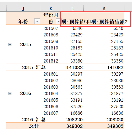
Task: Click 28086 in column M
Action: [117, 80]
